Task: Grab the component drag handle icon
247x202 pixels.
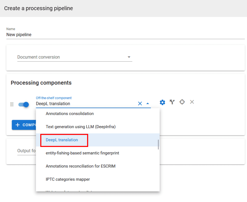Action: [12, 104]
